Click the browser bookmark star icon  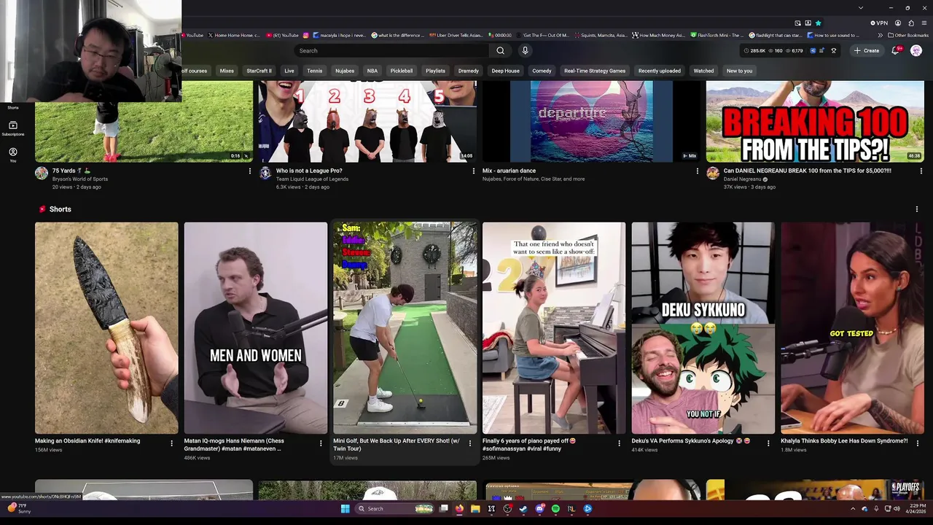818,23
